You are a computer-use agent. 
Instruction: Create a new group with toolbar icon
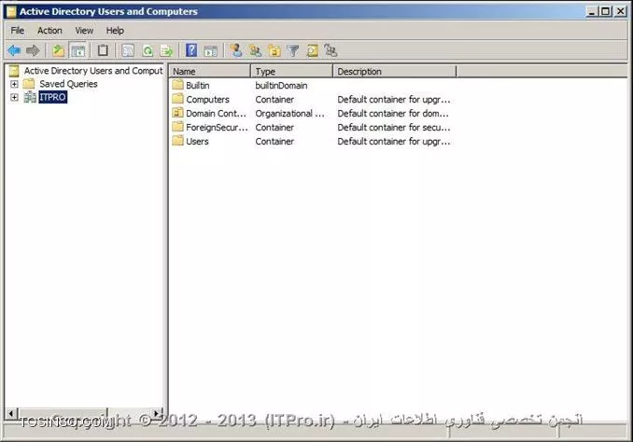(255, 50)
